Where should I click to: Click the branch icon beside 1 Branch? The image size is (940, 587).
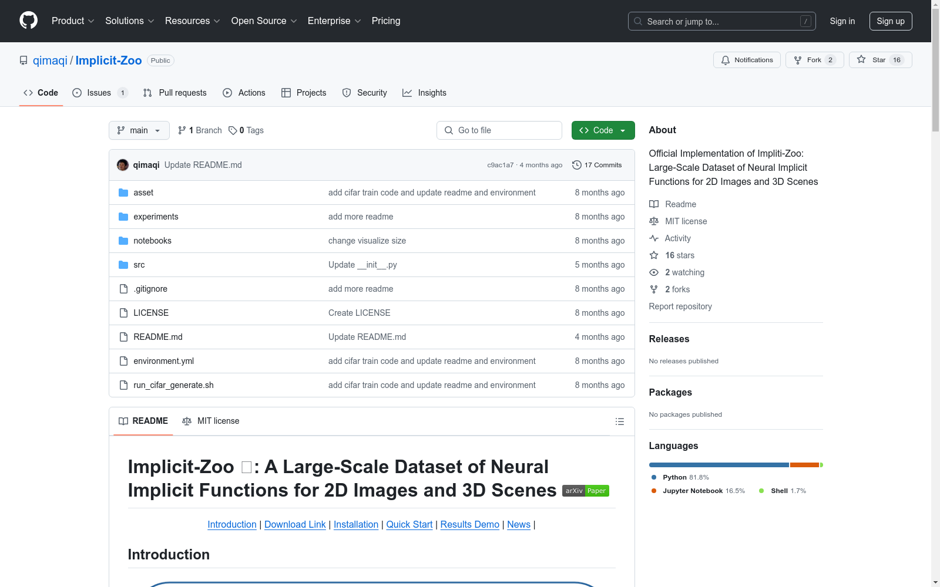pyautogui.click(x=182, y=130)
